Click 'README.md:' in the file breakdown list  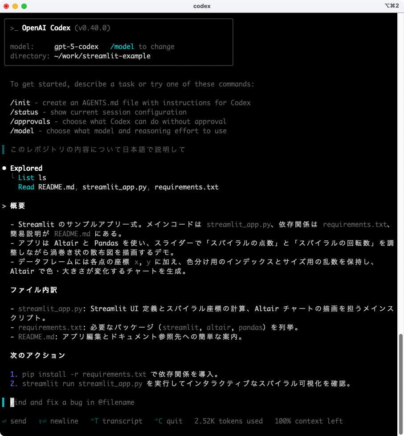point(38,337)
